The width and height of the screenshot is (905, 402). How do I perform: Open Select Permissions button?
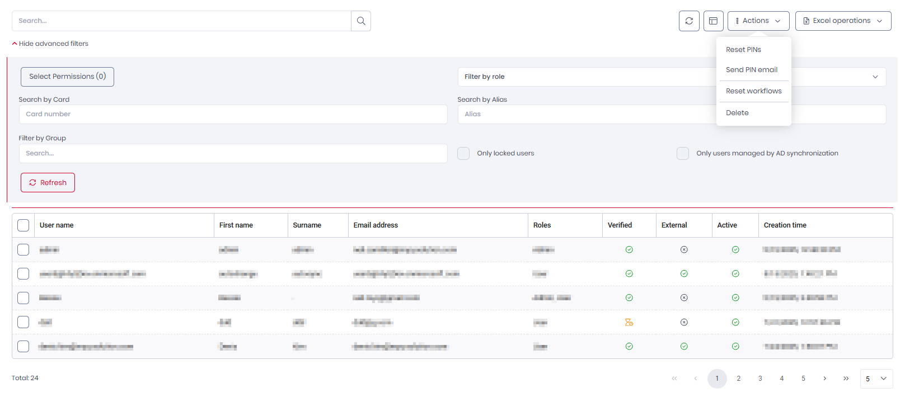pos(67,77)
